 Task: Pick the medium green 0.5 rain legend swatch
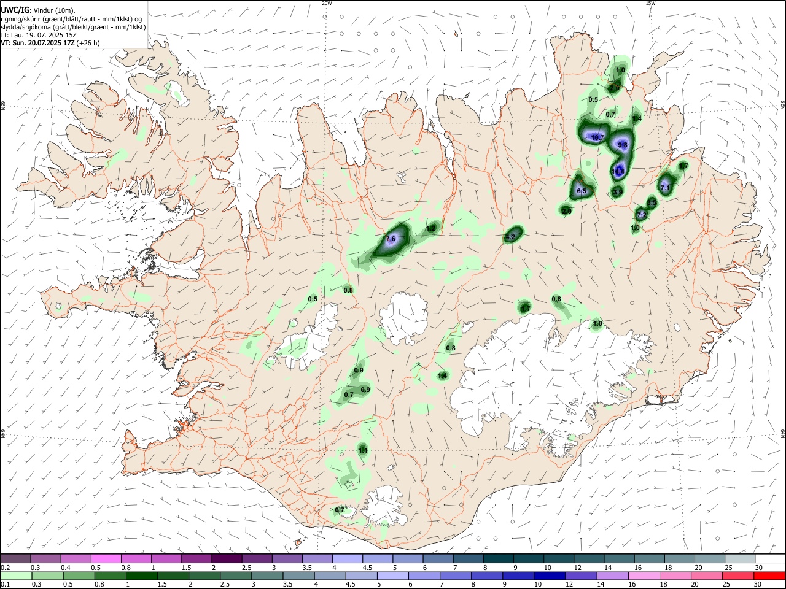(79, 576)
